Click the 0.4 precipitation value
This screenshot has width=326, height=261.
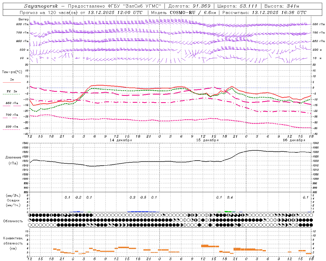pos(230,198)
